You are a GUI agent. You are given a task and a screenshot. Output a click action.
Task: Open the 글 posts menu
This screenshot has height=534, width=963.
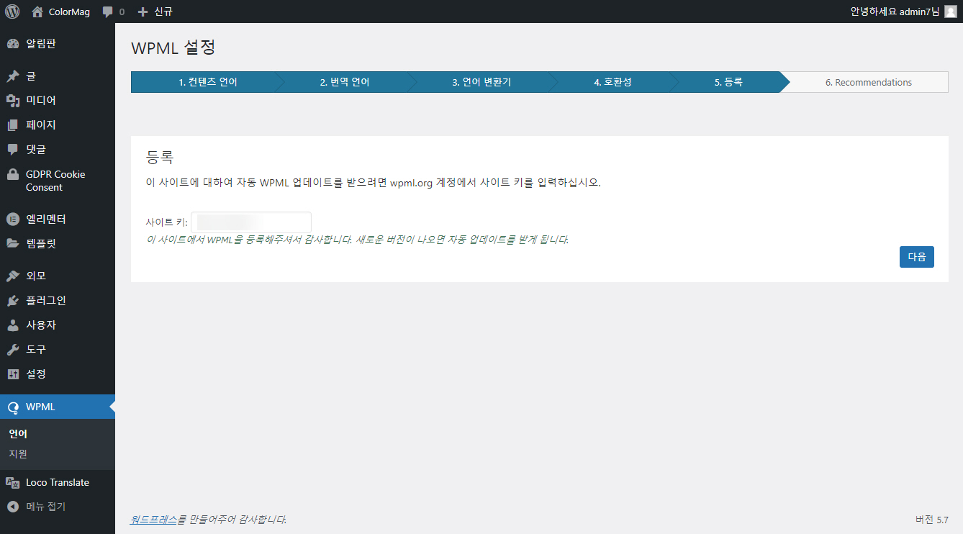pyautogui.click(x=58, y=76)
